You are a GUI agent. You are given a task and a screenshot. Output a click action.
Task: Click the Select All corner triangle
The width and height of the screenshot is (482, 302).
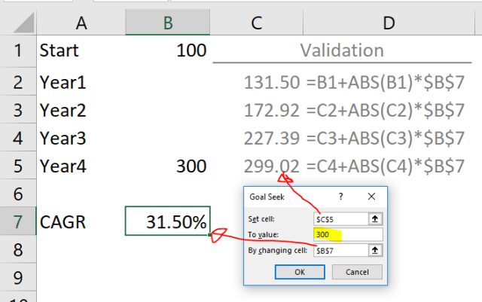(x=23, y=23)
